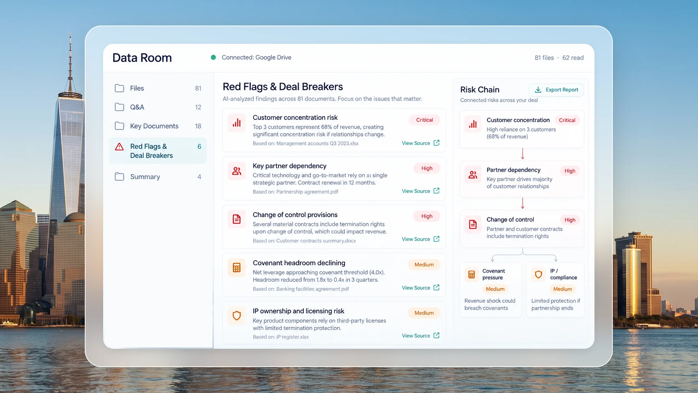Click the Medium badge under IP / compliance
The height and width of the screenshot is (393, 698).
[x=562, y=289]
